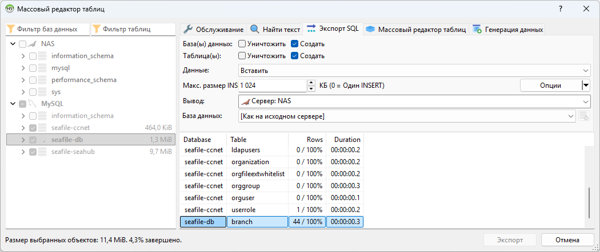This screenshot has width=600, height=252.
Task: Click the icon on Массовый редактор таблиц tab
Action: pyautogui.click(x=370, y=30)
